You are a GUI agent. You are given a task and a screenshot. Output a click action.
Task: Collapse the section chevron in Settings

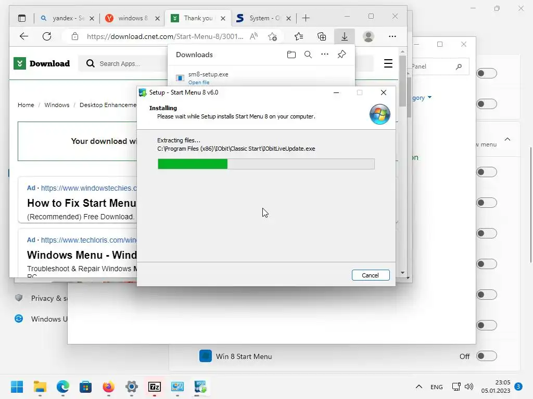[x=507, y=139]
